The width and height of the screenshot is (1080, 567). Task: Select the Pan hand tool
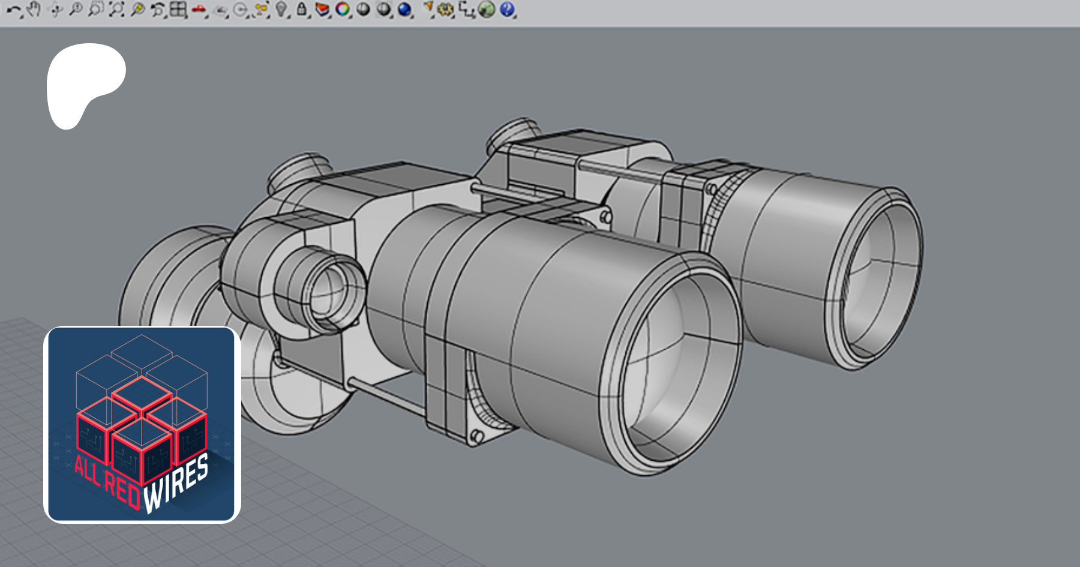34,10
